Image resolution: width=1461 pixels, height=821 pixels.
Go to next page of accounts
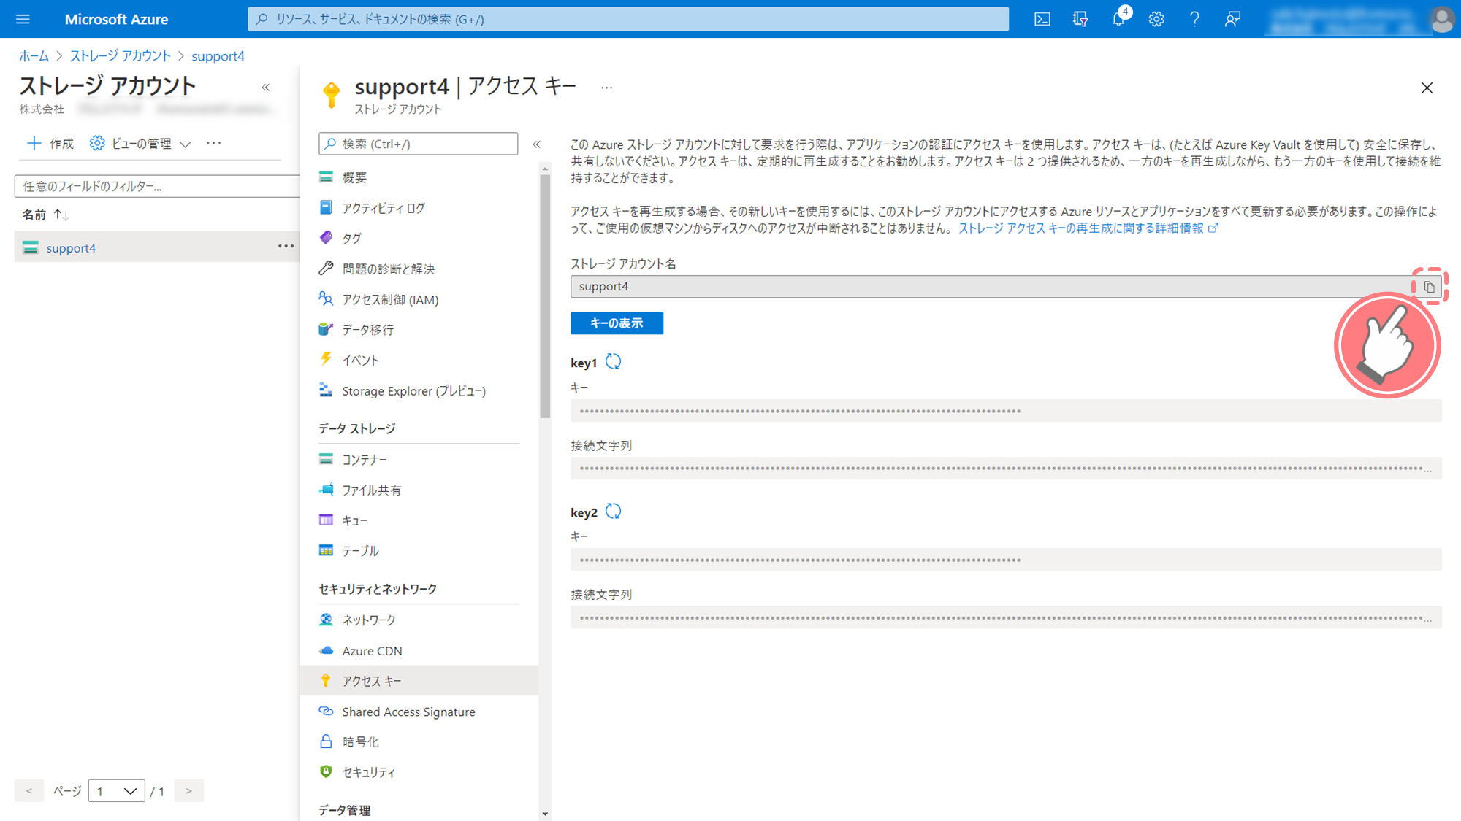[x=188, y=791]
